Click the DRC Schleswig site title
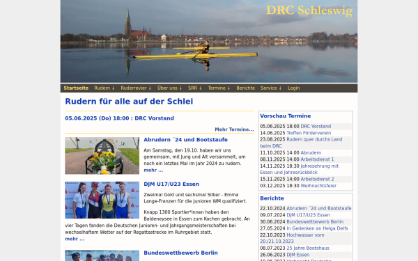The width and height of the screenshot is (418, 261). 309,10
